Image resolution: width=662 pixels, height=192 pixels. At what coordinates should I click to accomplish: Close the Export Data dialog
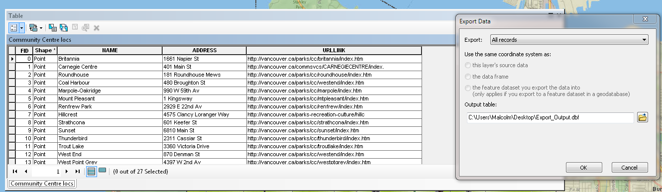(x=645, y=19)
